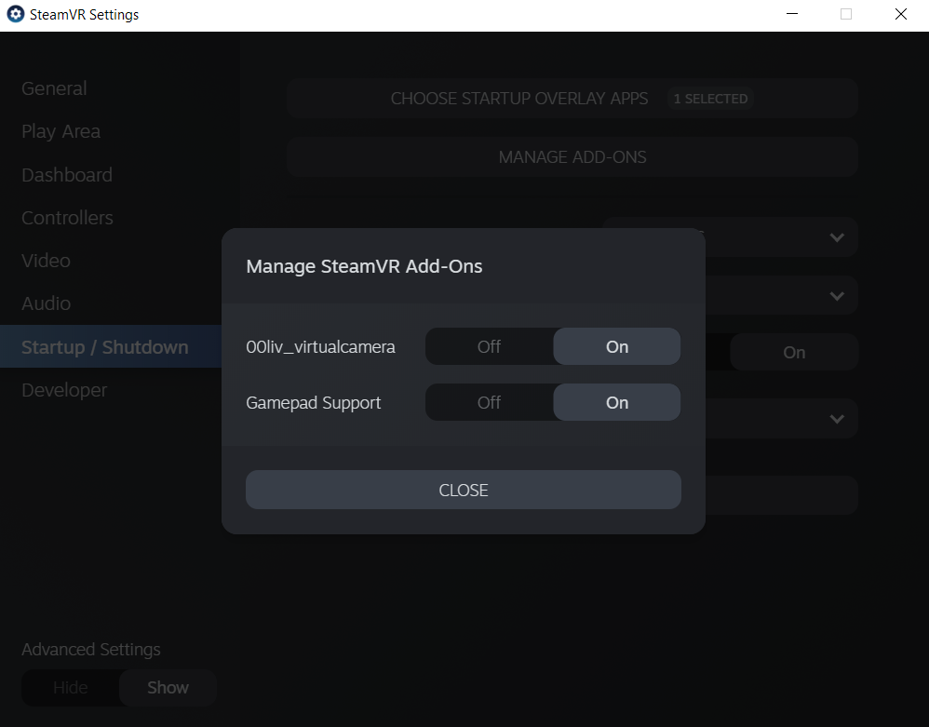Image resolution: width=929 pixels, height=727 pixels.
Task: Click the Manage Add-Ons button
Action: click(x=572, y=157)
